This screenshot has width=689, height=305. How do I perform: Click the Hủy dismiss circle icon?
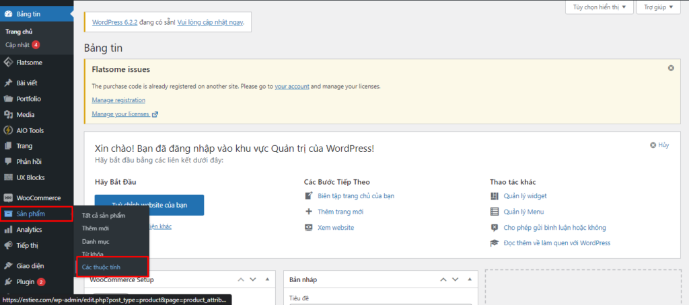click(653, 145)
